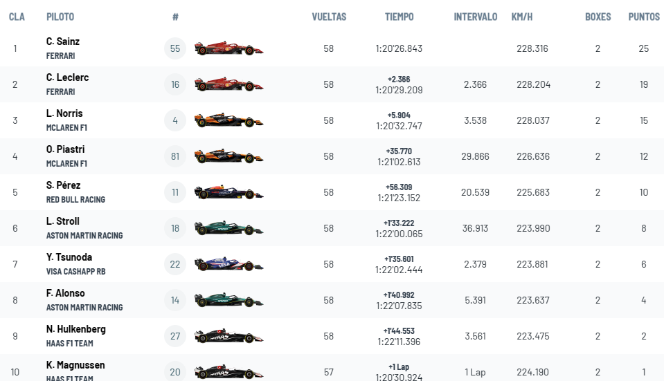664x381 pixels.
Task: Click Norris's McLaren car image
Action: 228,120
